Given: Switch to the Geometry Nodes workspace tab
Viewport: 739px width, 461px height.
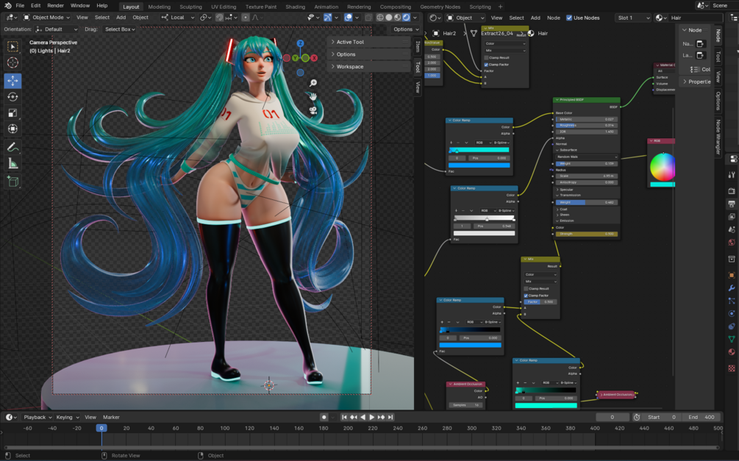Looking at the screenshot, I should (x=440, y=7).
